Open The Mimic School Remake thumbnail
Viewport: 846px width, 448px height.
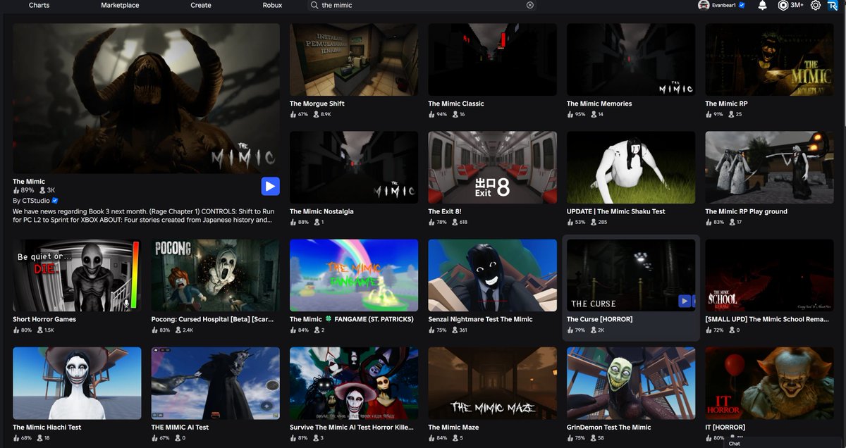[x=769, y=275]
